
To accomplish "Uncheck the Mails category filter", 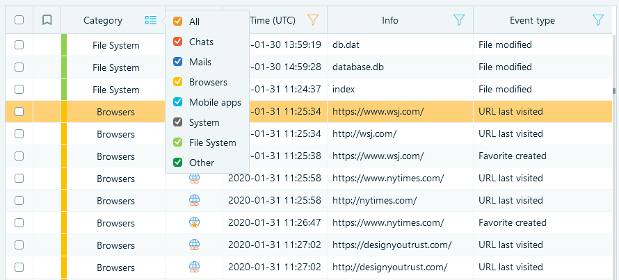I will coord(177,62).
